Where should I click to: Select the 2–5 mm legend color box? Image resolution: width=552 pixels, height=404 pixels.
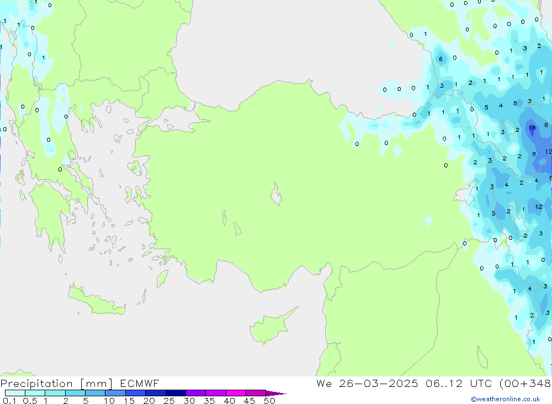coord(75,393)
